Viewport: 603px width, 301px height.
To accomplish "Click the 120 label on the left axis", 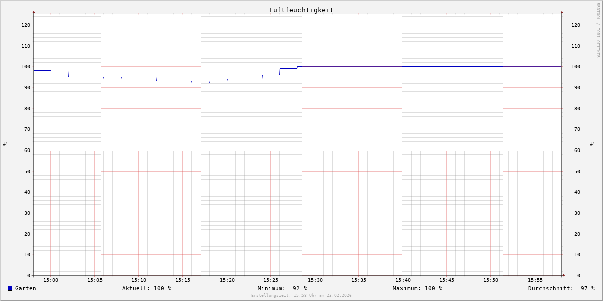I will (26, 25).
